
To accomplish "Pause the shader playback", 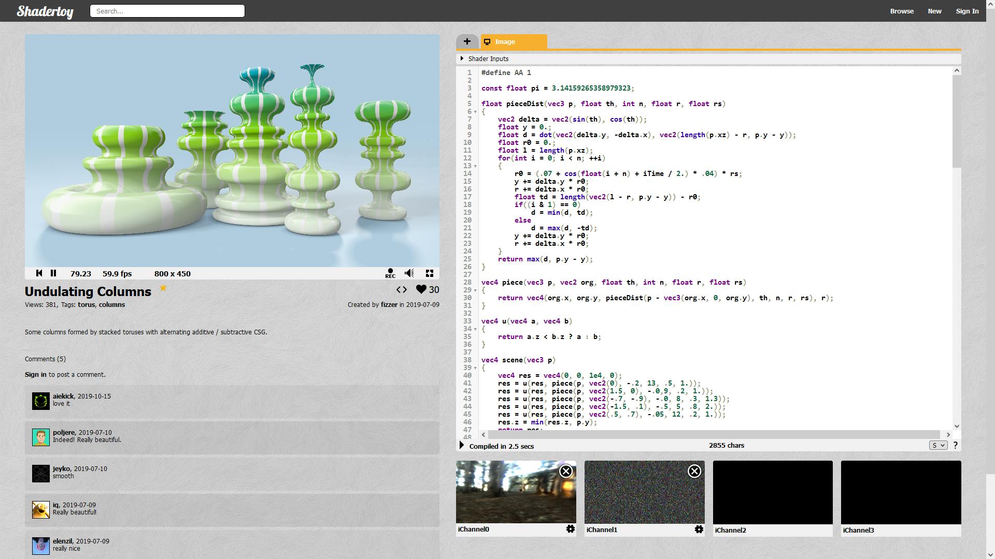I will [x=53, y=273].
